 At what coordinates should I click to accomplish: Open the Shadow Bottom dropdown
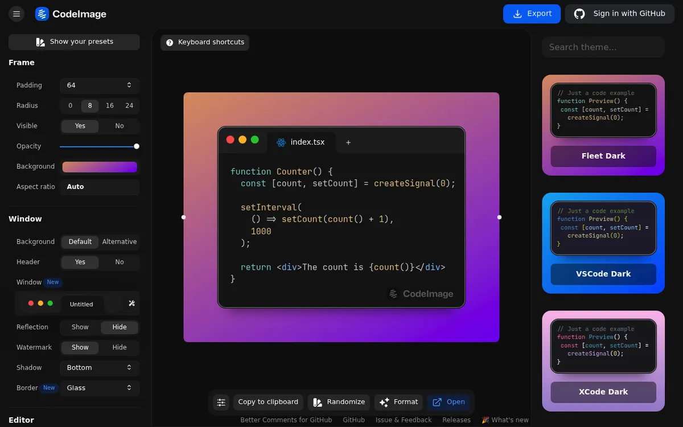point(100,368)
